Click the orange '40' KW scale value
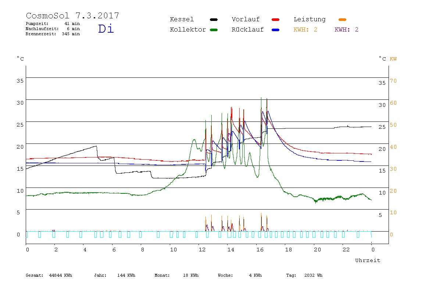 tap(393, 147)
